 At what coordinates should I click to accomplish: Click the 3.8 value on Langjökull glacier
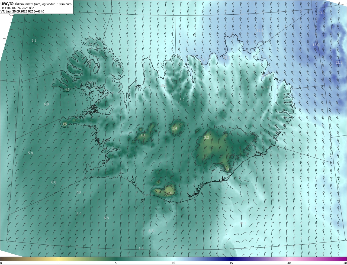tap(143, 136)
